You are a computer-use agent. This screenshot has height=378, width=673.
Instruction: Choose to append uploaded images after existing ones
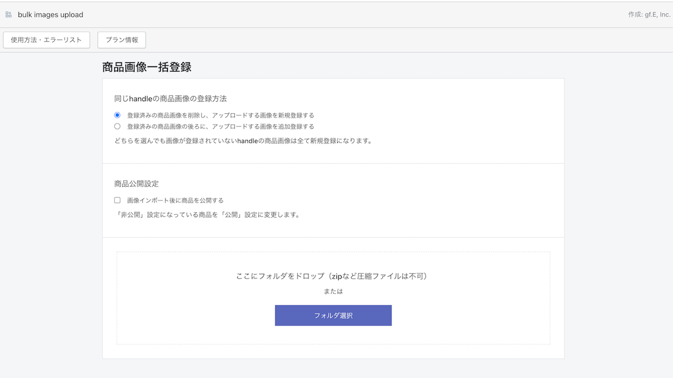pos(117,126)
